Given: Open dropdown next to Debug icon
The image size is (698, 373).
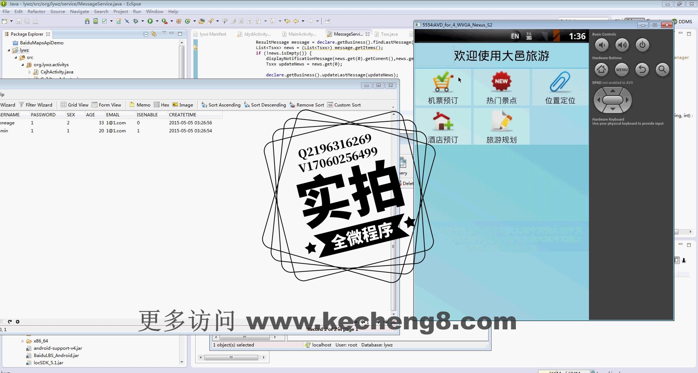Looking at the screenshot, I should (x=143, y=21).
